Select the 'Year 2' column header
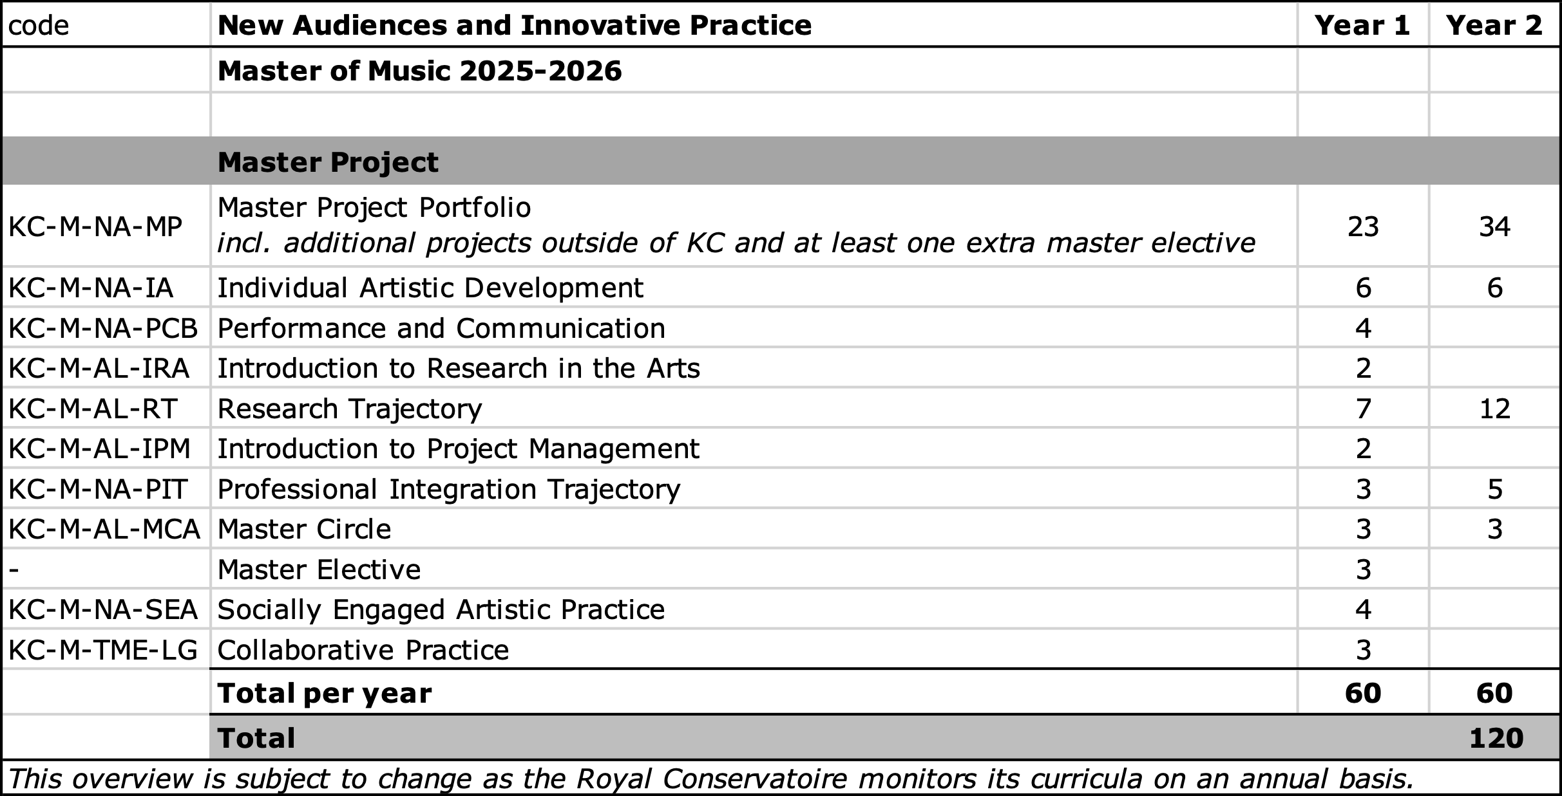Screen dimensions: 1562x796 1494,26
